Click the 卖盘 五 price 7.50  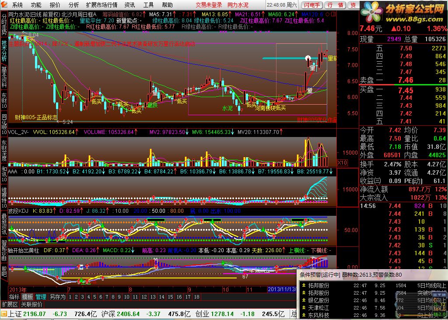click(x=406, y=48)
